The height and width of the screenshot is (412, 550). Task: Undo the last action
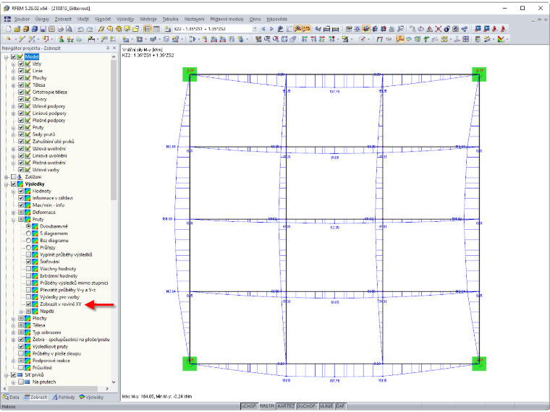80,29
